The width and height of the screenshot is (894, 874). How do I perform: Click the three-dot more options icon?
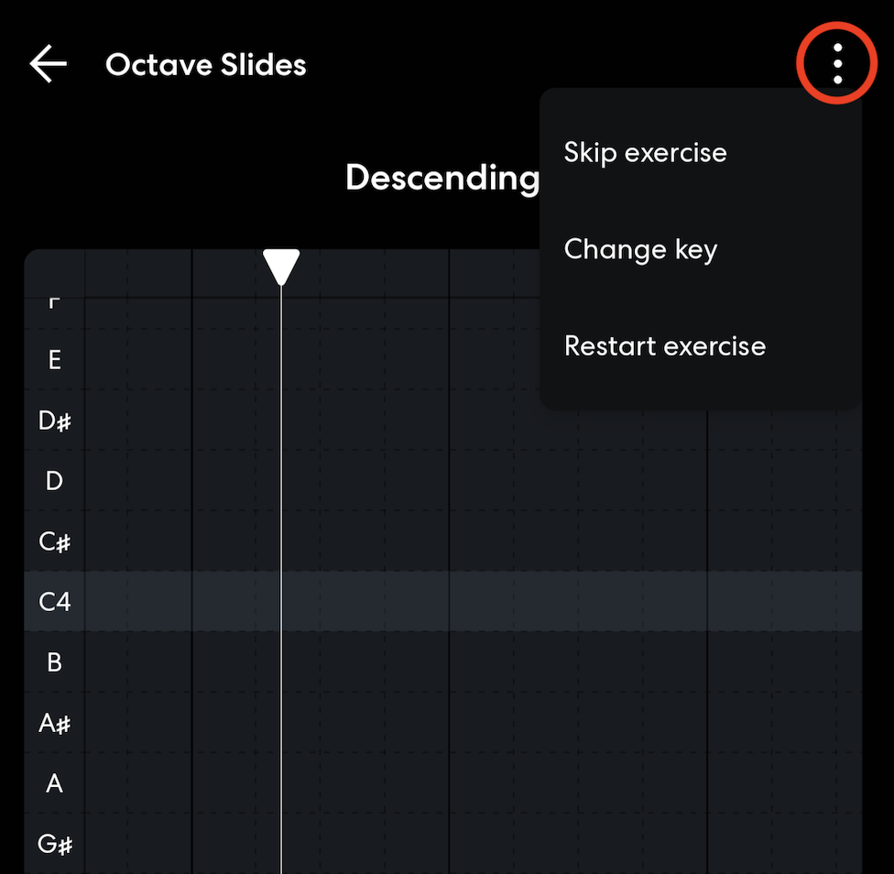pos(837,65)
